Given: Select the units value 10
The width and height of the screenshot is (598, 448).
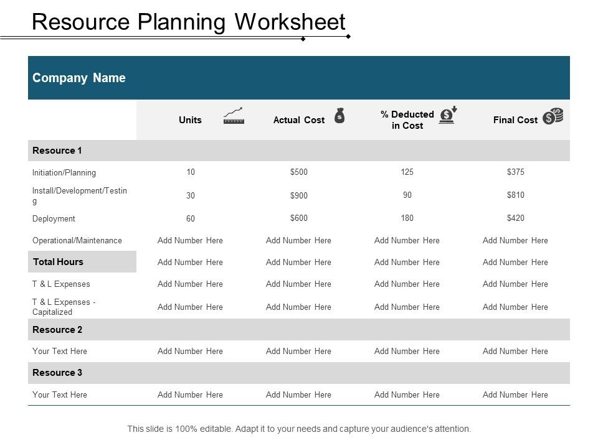Looking at the screenshot, I should click(191, 172).
